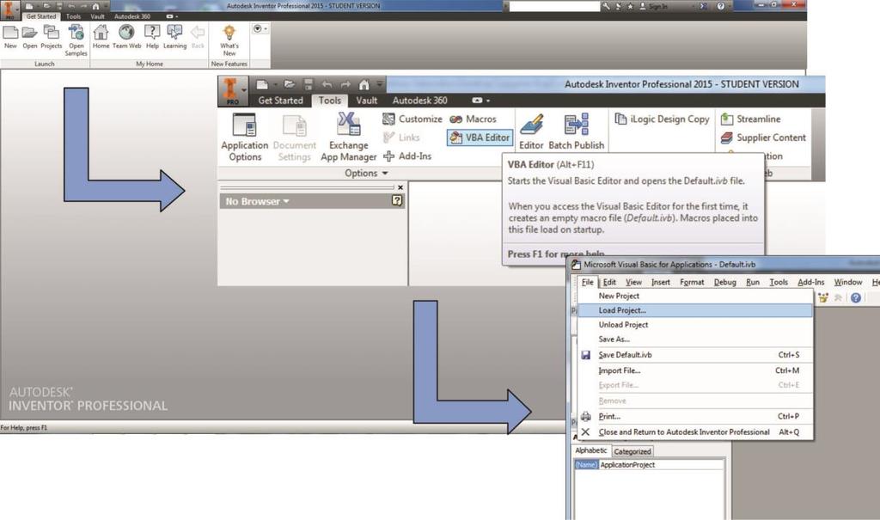Expand quick access toolbar customize arrow
The height and width of the screenshot is (520, 880).
pos(380,85)
